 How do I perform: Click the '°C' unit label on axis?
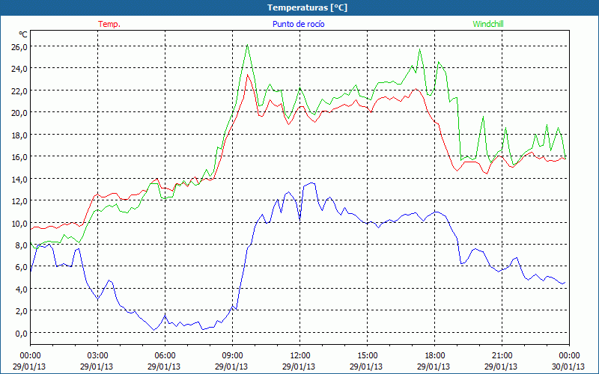click(x=23, y=34)
